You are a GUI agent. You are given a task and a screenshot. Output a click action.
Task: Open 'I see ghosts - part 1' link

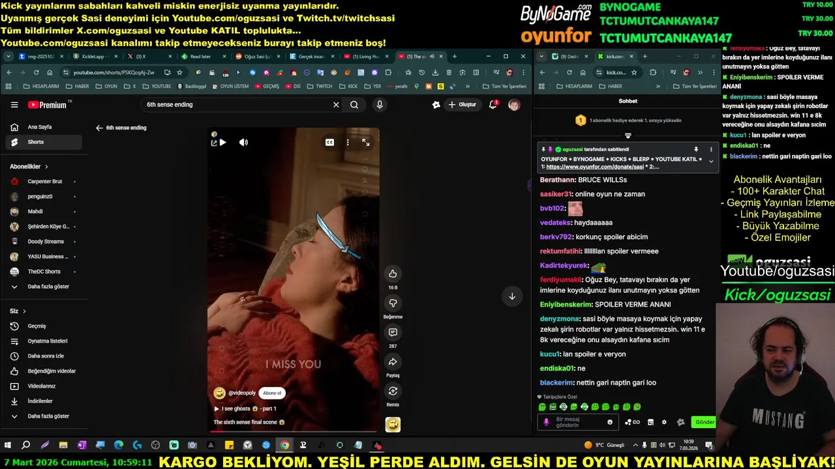[x=245, y=408]
